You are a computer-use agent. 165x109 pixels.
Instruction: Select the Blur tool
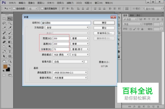[4, 47]
